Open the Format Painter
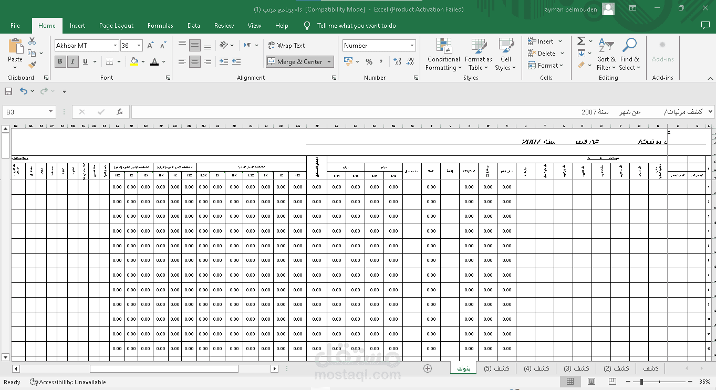Viewport: 716px width, 390px height. 32,65
